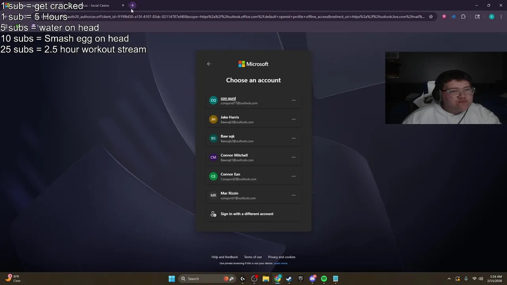Screen dimensions: 507x285
Task: Select the MR avatar for Mar Rizzin
Action: tap(213, 195)
